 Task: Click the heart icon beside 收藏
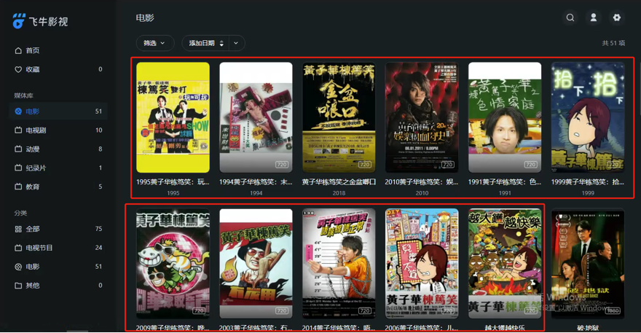tap(18, 69)
